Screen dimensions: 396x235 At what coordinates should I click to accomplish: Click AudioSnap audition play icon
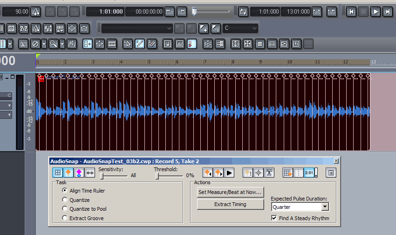pos(229,173)
